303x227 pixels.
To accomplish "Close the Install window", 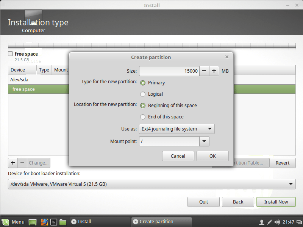I will 297,5.
